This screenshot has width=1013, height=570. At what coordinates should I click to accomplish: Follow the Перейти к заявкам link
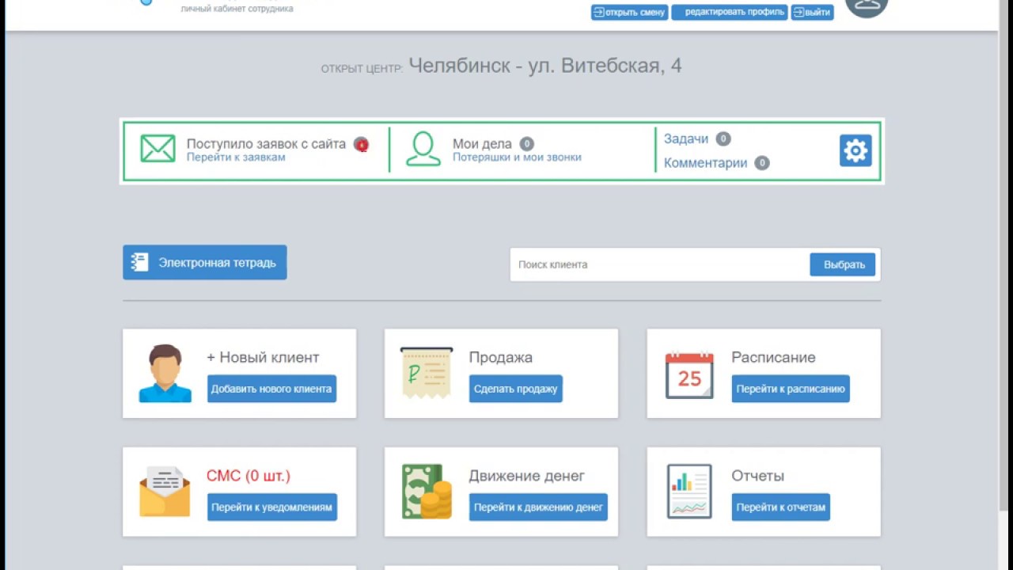pos(236,158)
